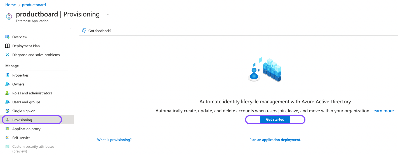Click the Provisioning sync icon
The width and height of the screenshot is (398, 155).
click(8, 120)
